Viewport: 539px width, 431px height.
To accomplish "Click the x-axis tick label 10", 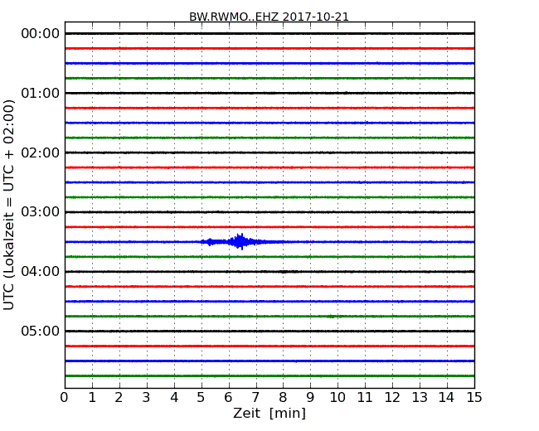I will point(337,398).
